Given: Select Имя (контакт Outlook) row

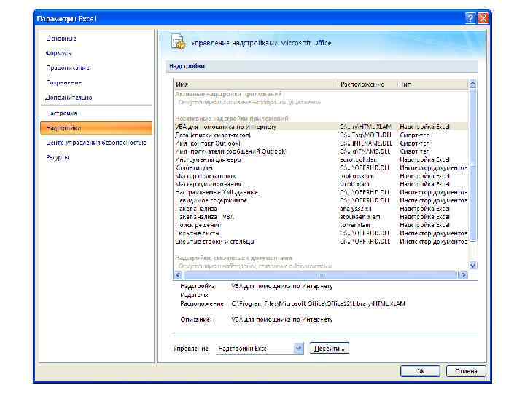Looking at the screenshot, I should (321, 143).
